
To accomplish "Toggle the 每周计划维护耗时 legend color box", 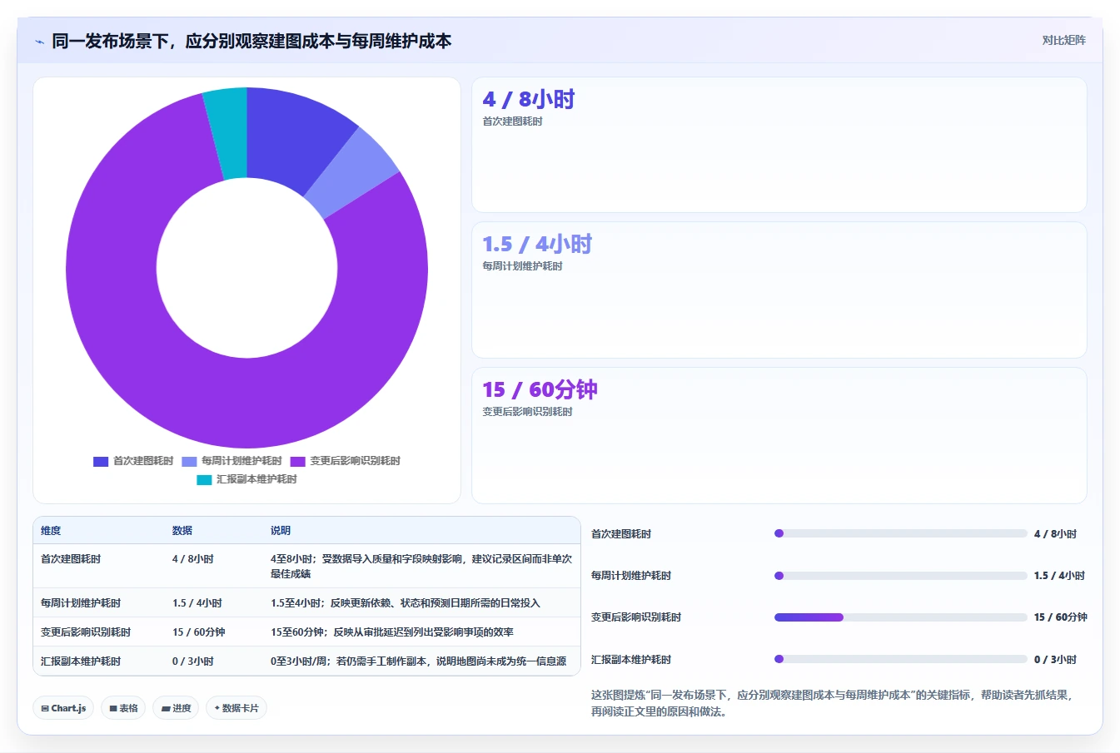I will (189, 462).
